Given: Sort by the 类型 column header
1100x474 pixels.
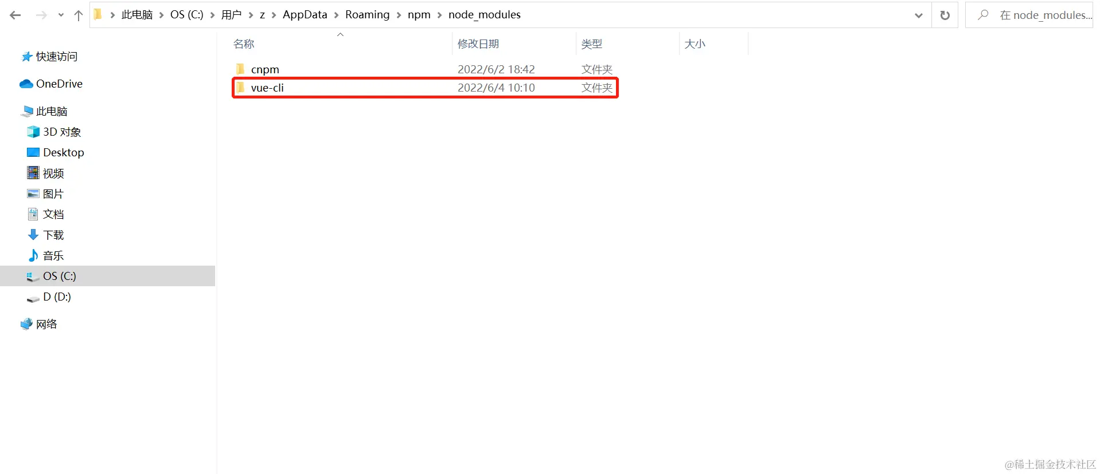Looking at the screenshot, I should click(x=627, y=44).
